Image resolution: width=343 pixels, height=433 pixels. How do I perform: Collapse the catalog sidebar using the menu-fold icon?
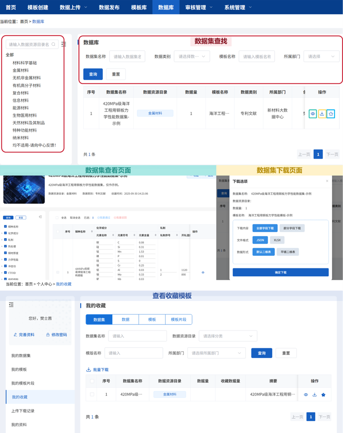[x=64, y=44]
